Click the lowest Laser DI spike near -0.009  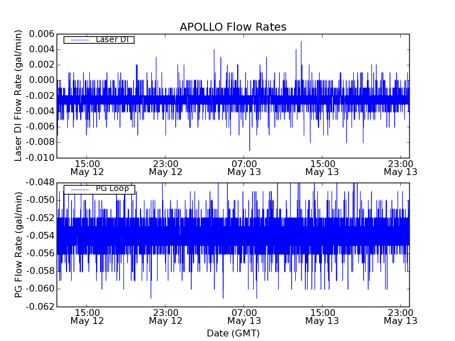[x=249, y=149]
